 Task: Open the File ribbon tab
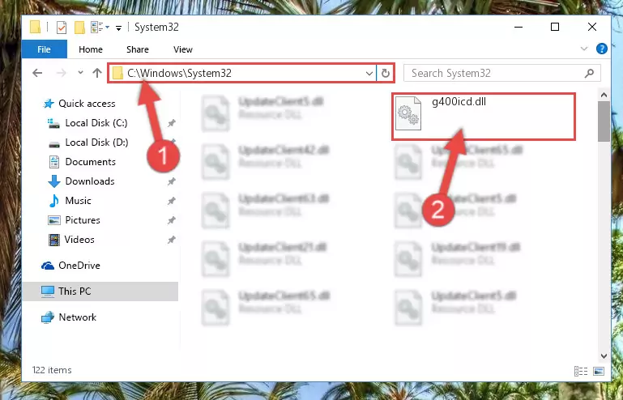(x=44, y=49)
